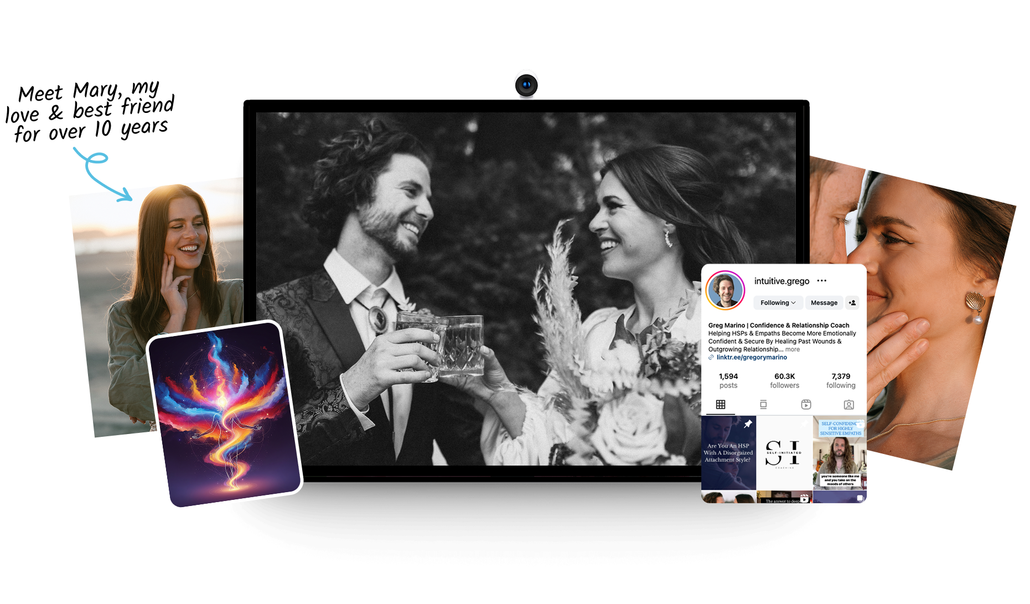Open the linktr.ee/gregorymarino link
1030x604 pixels.
point(751,358)
